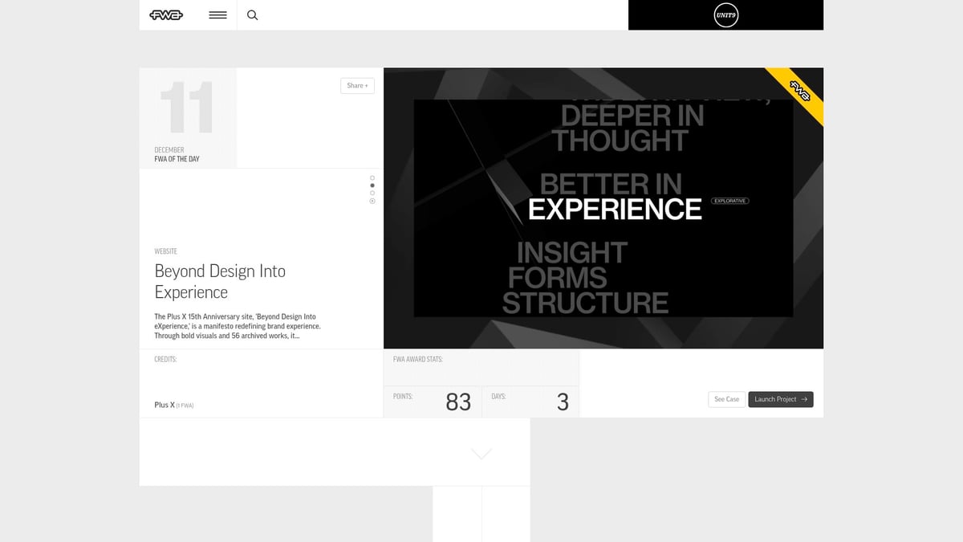Click the 83 points stat value
963x542 pixels.
point(458,401)
